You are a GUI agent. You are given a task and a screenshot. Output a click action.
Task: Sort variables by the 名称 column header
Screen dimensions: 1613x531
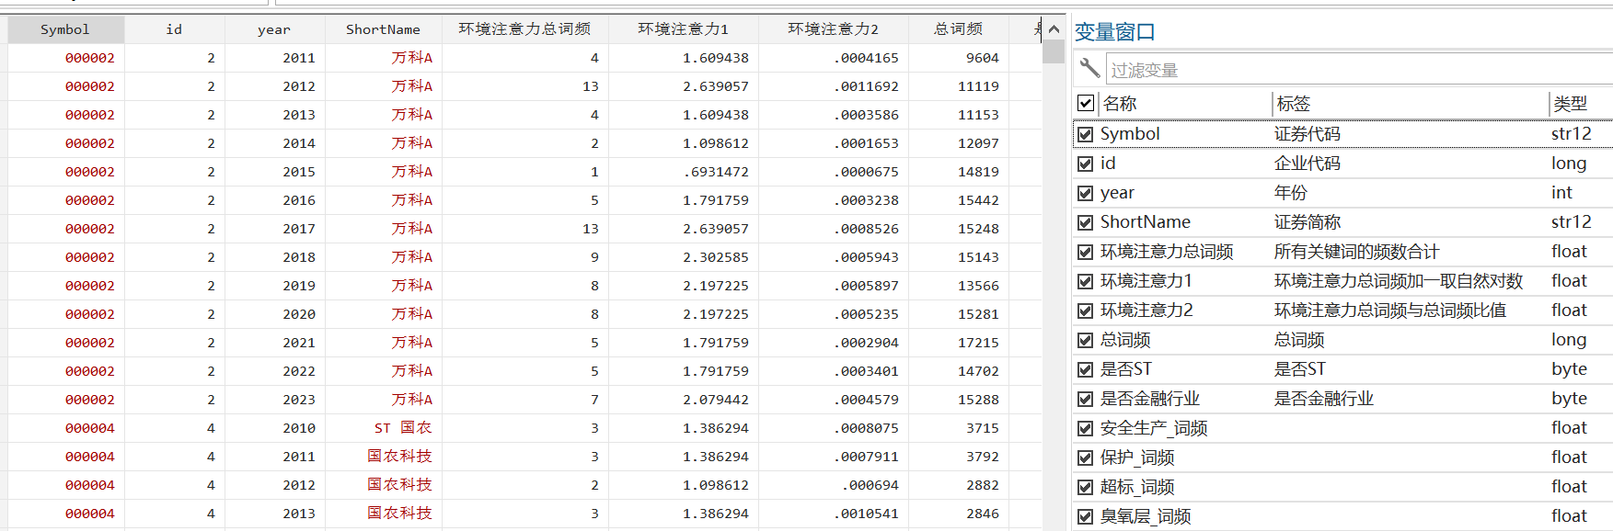1178,104
